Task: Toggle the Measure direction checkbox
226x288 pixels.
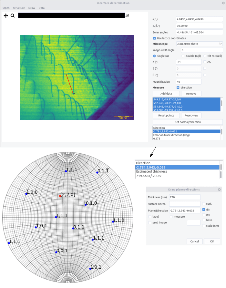Action: click(178, 87)
